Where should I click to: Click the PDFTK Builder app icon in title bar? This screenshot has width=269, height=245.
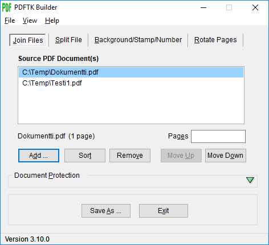click(7, 7)
